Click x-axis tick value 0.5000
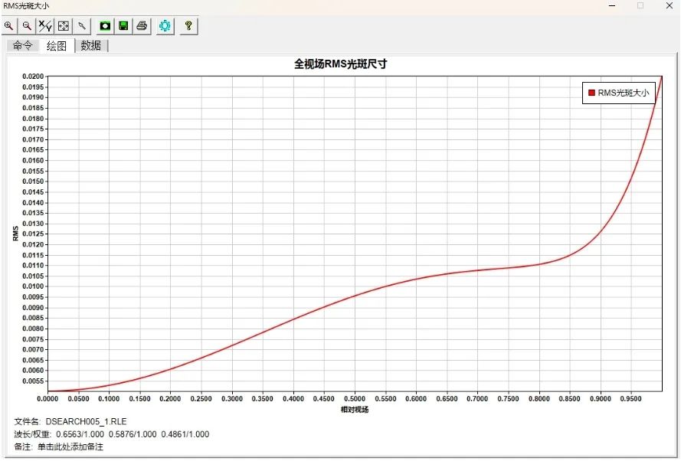This screenshot has width=681, height=461. (355, 399)
